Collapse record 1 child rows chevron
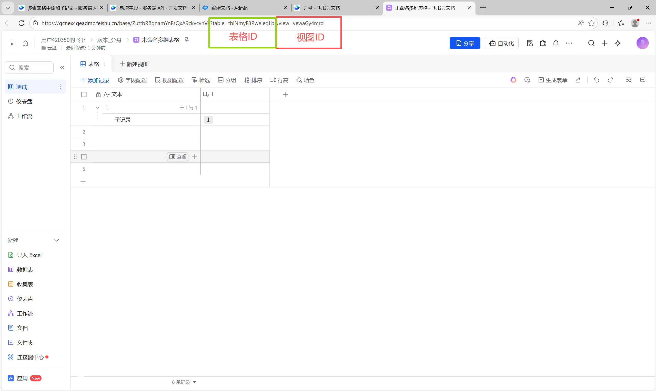 pyautogui.click(x=98, y=108)
